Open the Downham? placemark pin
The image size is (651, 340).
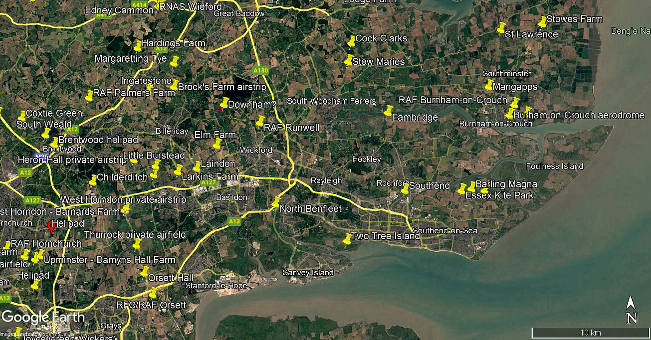click(224, 103)
